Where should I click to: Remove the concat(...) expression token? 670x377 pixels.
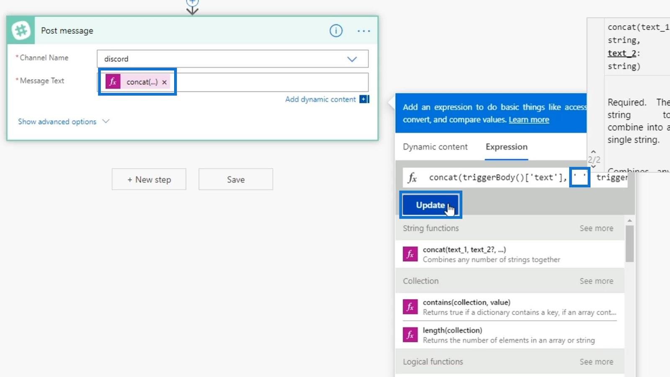[165, 82]
